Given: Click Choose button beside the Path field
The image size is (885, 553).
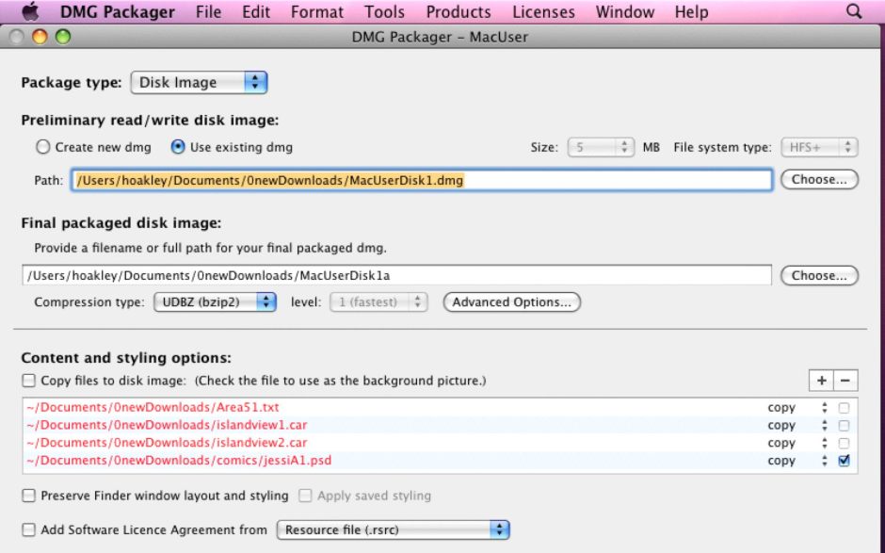Looking at the screenshot, I should [x=819, y=180].
